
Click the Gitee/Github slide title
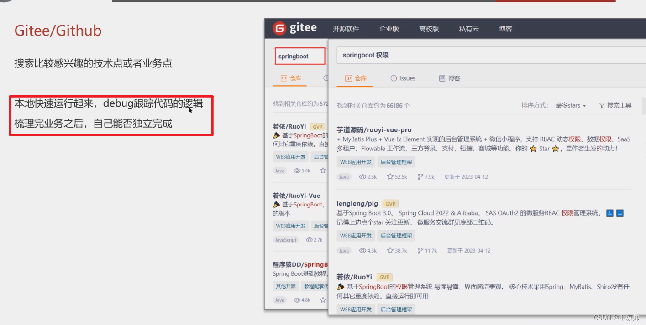click(58, 31)
